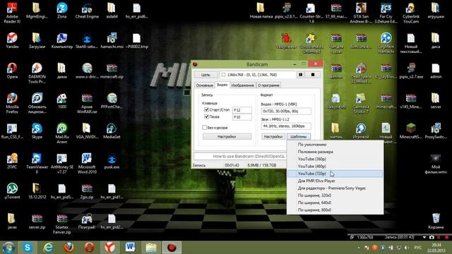This screenshot has width=452, height=254.
Task: Select the Microsoft Word 2010 desktop icon
Action: [87, 163]
